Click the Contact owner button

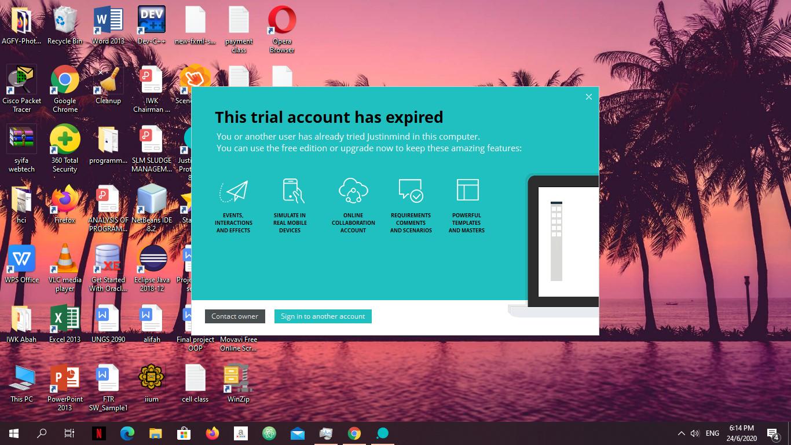(235, 316)
